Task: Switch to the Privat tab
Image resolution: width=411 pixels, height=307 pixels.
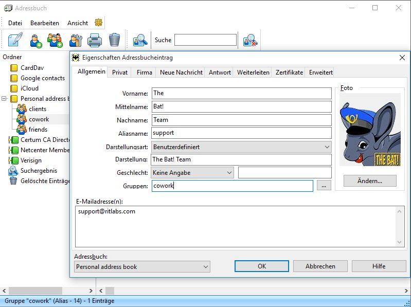Action: [120, 73]
